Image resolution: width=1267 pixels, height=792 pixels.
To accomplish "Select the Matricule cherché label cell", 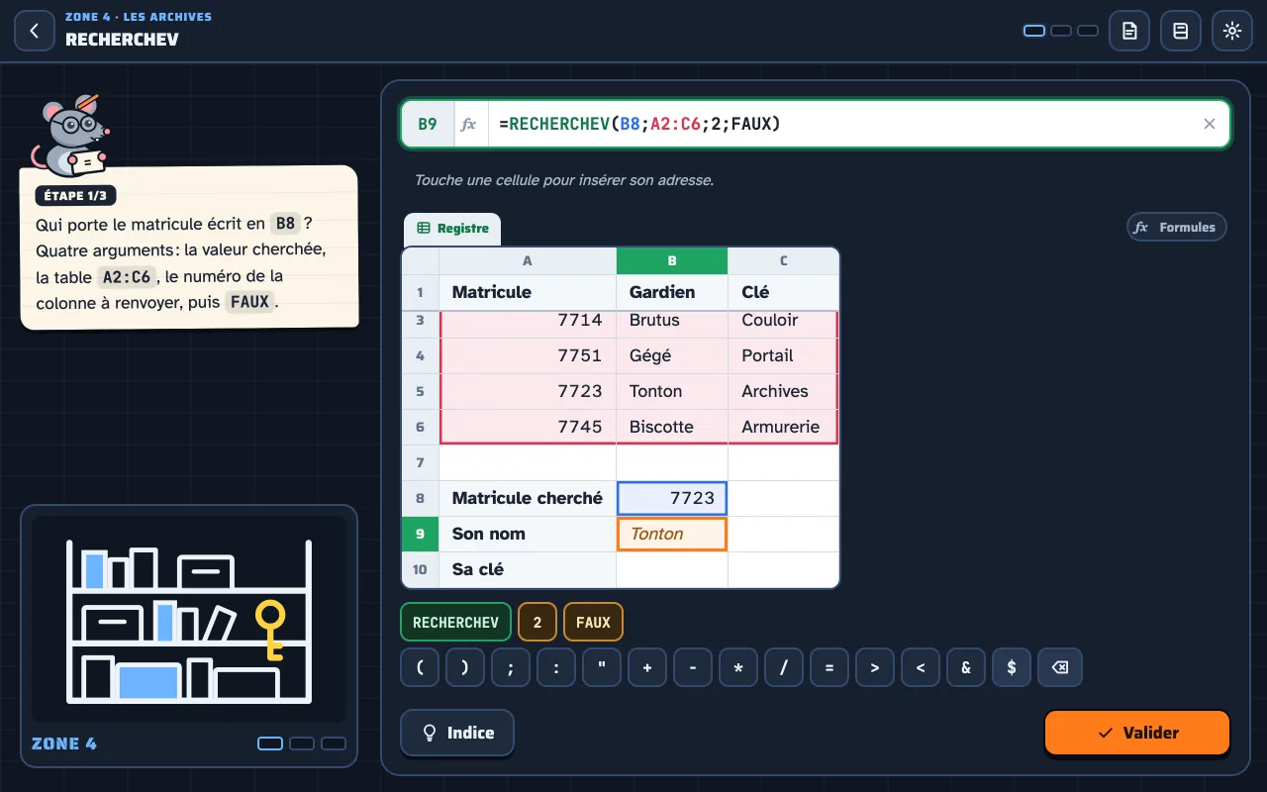I will click(x=528, y=498).
